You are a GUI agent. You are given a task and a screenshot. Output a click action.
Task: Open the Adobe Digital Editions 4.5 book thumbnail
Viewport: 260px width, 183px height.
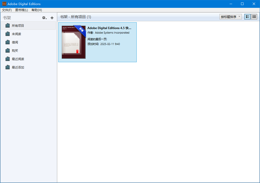coord(73,42)
